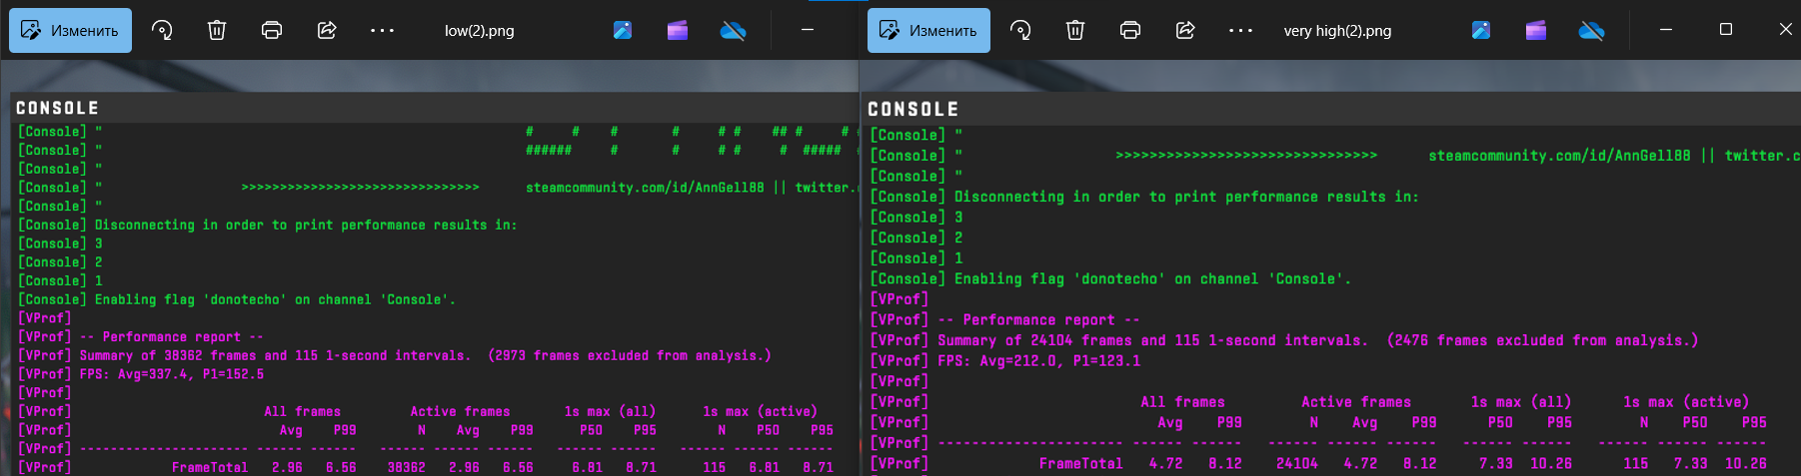Rotate image in low(2).png window
Screen dimensions: 1801x476
[162, 30]
